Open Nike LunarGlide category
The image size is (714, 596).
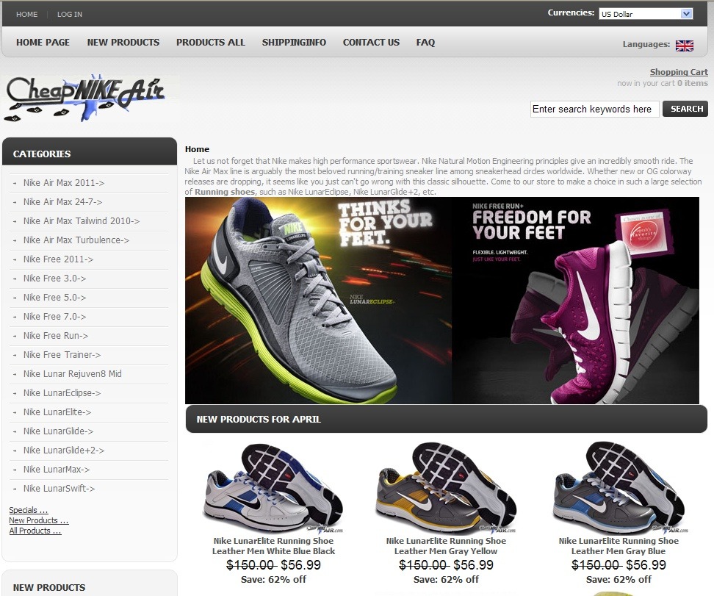pyautogui.click(x=58, y=431)
